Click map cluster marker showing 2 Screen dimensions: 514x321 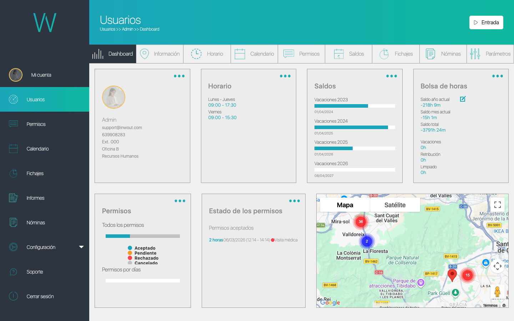point(367,241)
